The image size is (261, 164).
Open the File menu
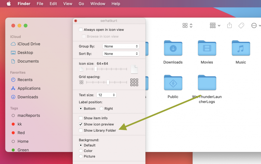[x=40, y=4]
